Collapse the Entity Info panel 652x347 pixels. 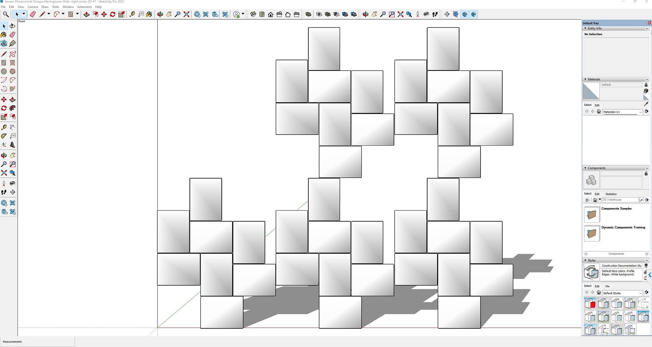[x=585, y=28]
